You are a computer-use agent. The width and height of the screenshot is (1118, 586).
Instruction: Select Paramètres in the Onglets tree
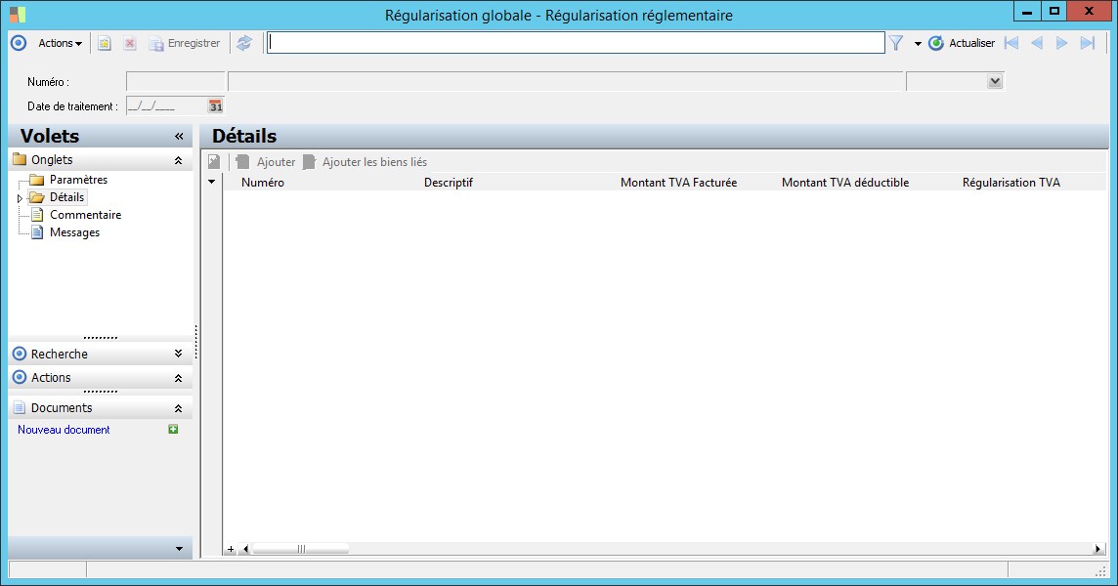coord(78,180)
